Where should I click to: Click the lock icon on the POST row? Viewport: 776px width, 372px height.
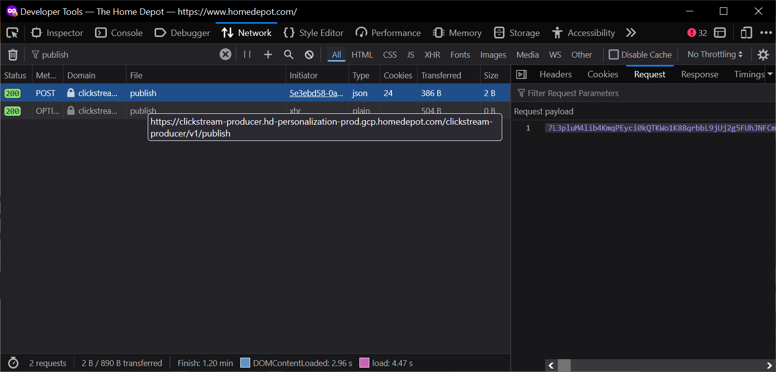click(x=71, y=93)
